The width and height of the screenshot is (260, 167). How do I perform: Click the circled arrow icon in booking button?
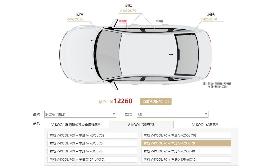pos(167,101)
